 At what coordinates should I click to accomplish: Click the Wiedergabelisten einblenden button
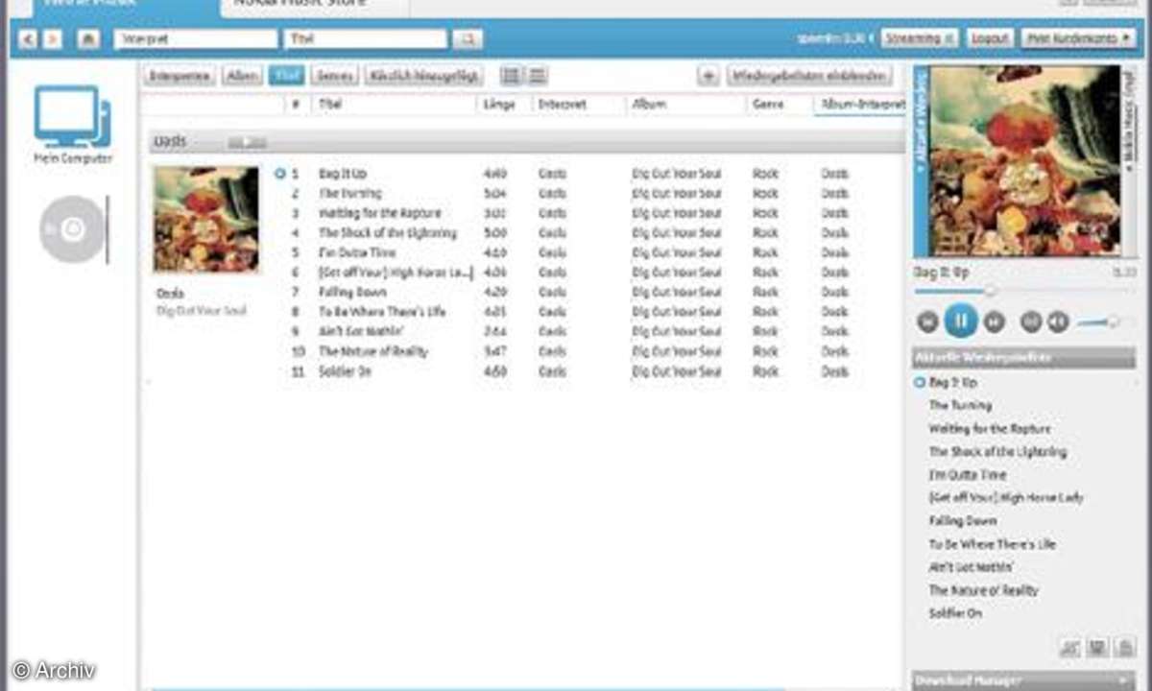pos(809,76)
